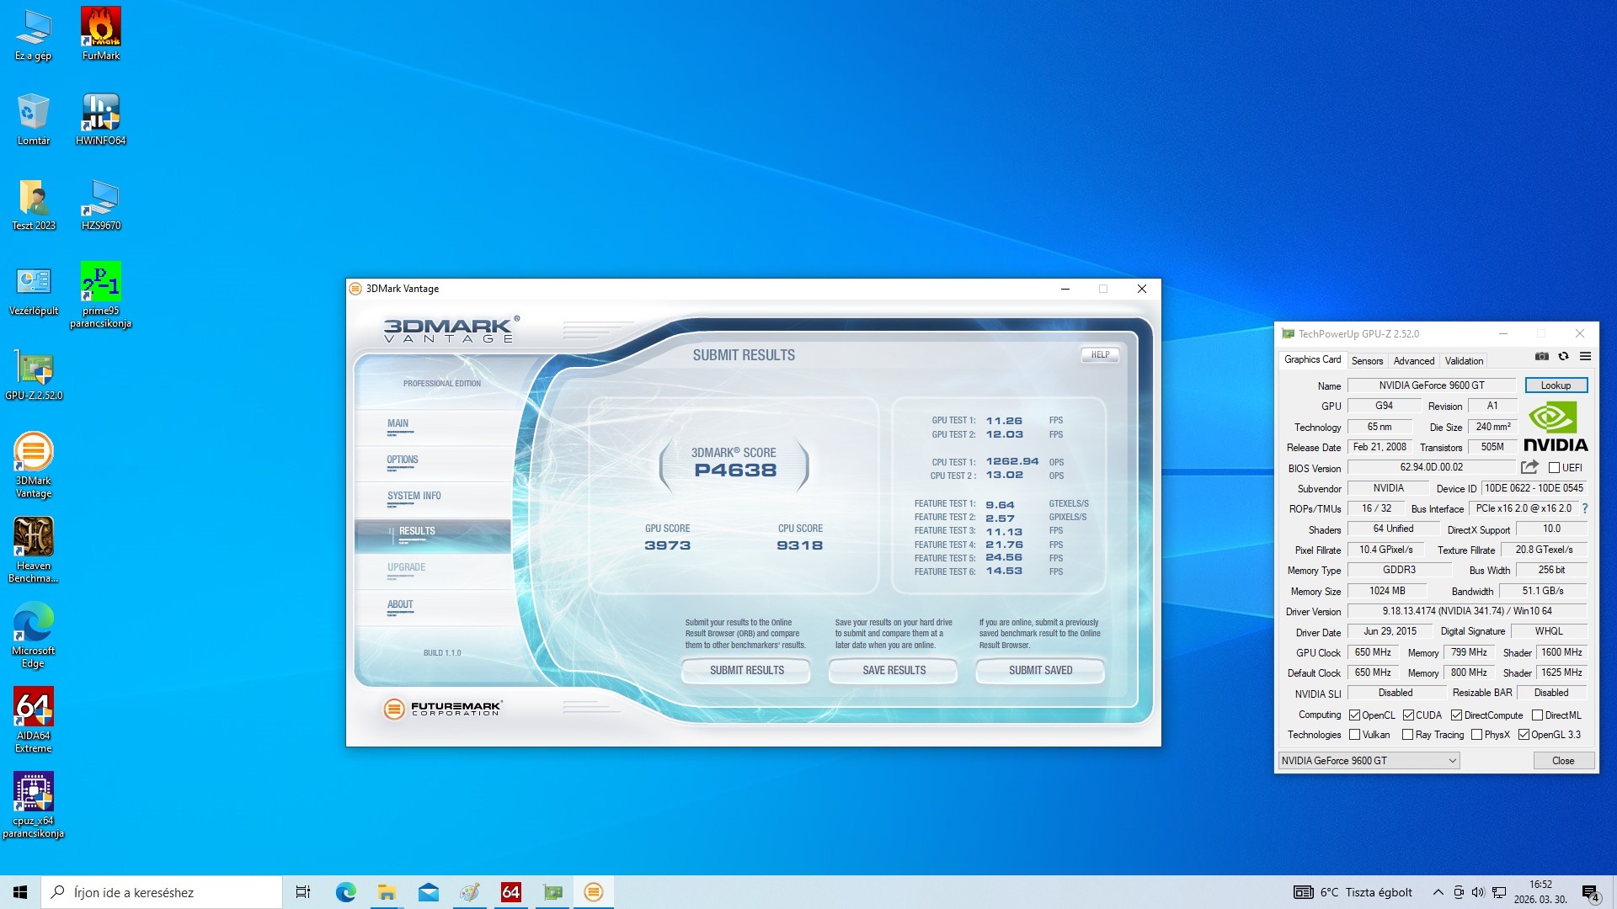Switch to the Sensors tab

(1367, 361)
